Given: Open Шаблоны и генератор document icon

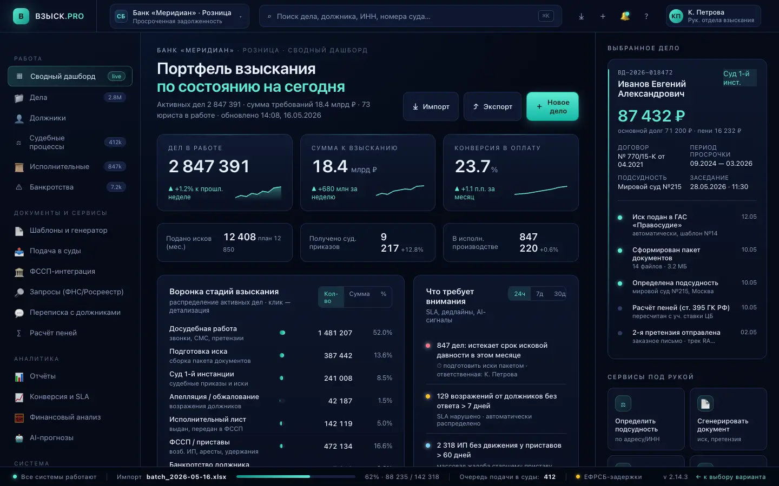Looking at the screenshot, I should coord(19,231).
